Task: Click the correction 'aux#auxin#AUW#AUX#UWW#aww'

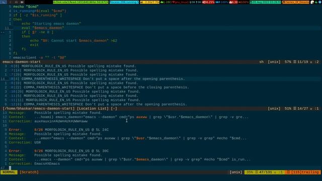Action: [x=61, y=121]
